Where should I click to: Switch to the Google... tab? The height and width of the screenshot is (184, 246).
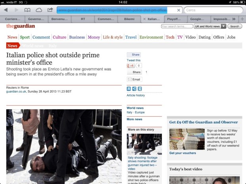[197, 19]
